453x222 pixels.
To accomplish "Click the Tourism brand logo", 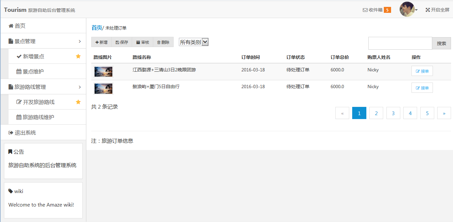I will (x=15, y=10).
